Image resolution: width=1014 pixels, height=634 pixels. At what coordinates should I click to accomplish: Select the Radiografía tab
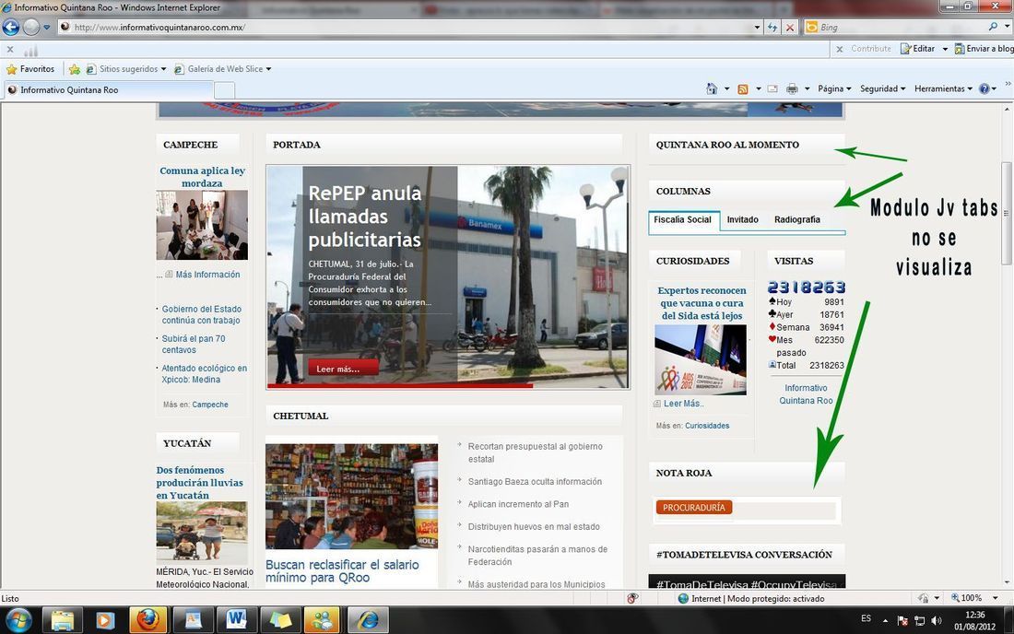[x=797, y=219]
